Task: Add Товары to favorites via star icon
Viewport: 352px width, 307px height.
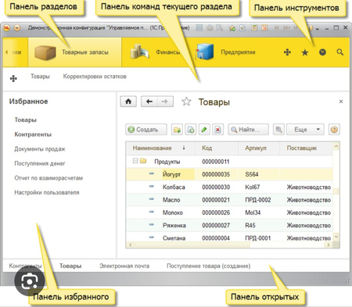Action: [x=186, y=102]
